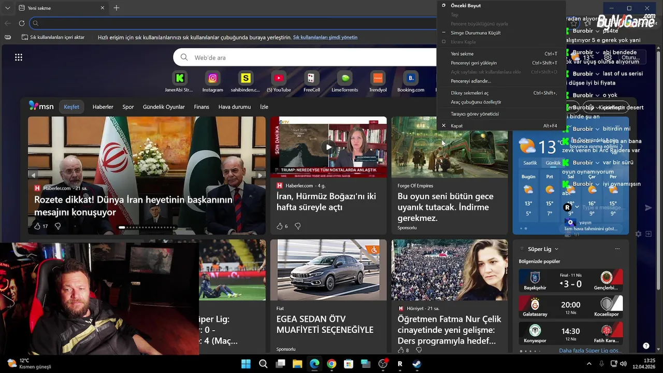Select Pencereyi geri yükleyin menu item
The width and height of the screenshot is (663, 373).
[501, 63]
